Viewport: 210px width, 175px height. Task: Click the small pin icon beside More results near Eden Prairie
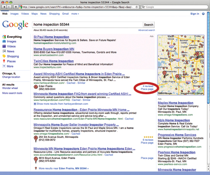point(36,168)
